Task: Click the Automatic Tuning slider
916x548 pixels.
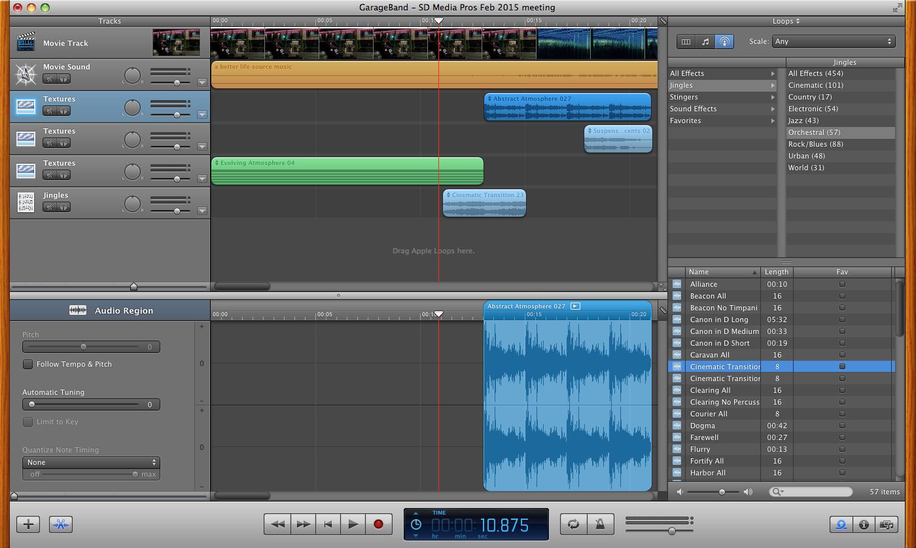Action: click(x=91, y=405)
